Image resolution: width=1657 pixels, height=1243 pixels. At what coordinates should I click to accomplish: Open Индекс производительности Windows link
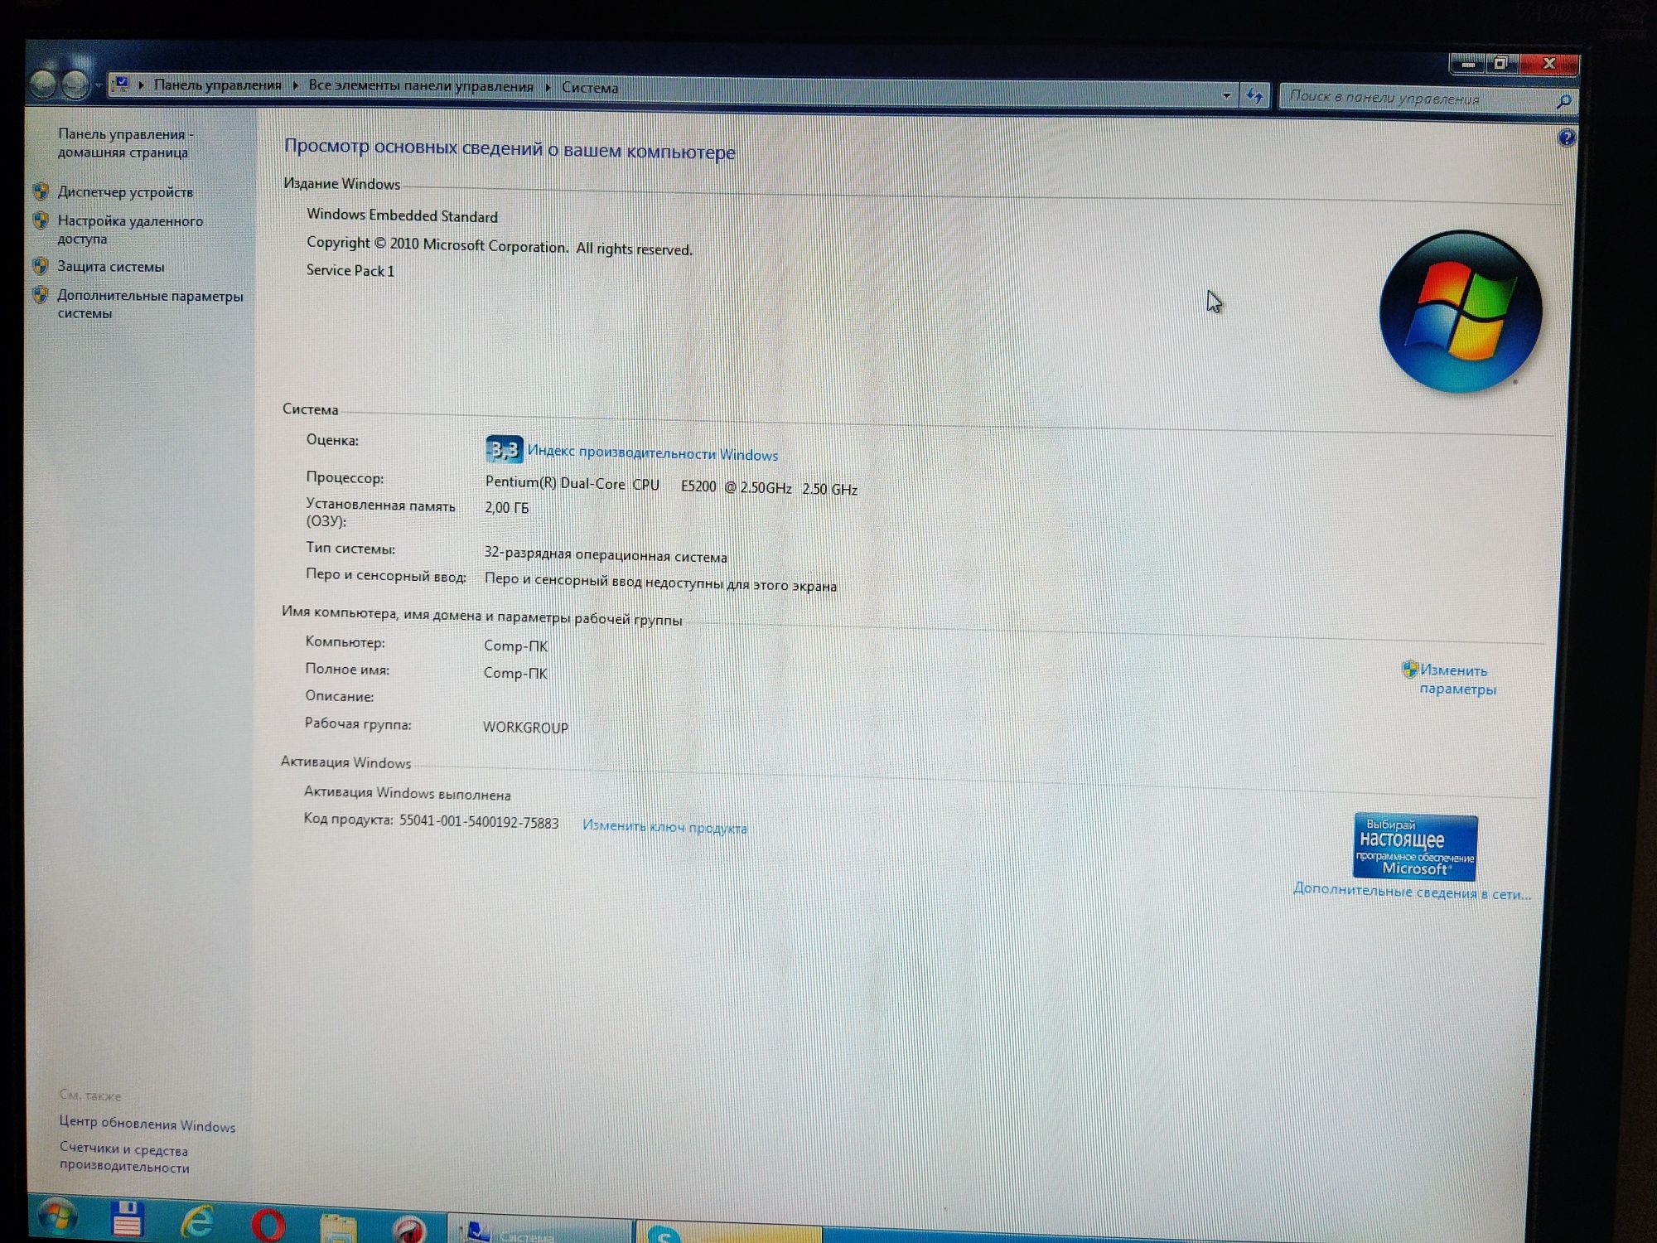653,453
